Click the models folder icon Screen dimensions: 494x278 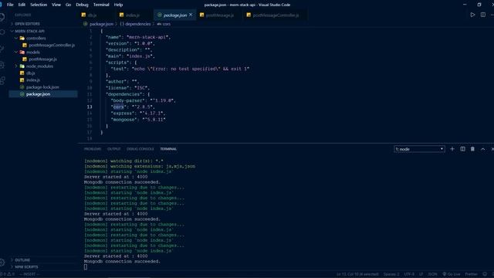point(22,52)
